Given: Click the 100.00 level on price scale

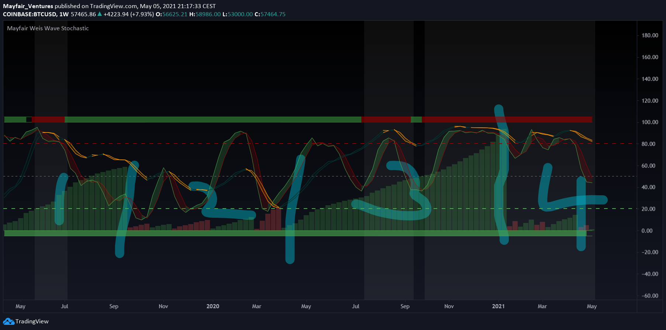Looking at the screenshot, I should [650, 122].
